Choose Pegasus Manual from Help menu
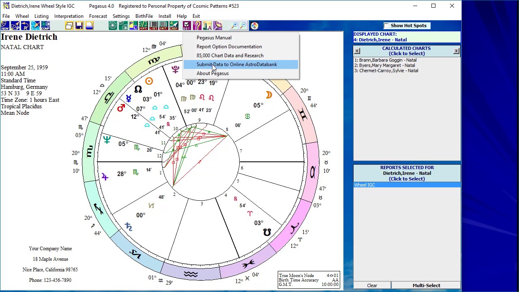Screen dimensions: 519x292 point(241,38)
